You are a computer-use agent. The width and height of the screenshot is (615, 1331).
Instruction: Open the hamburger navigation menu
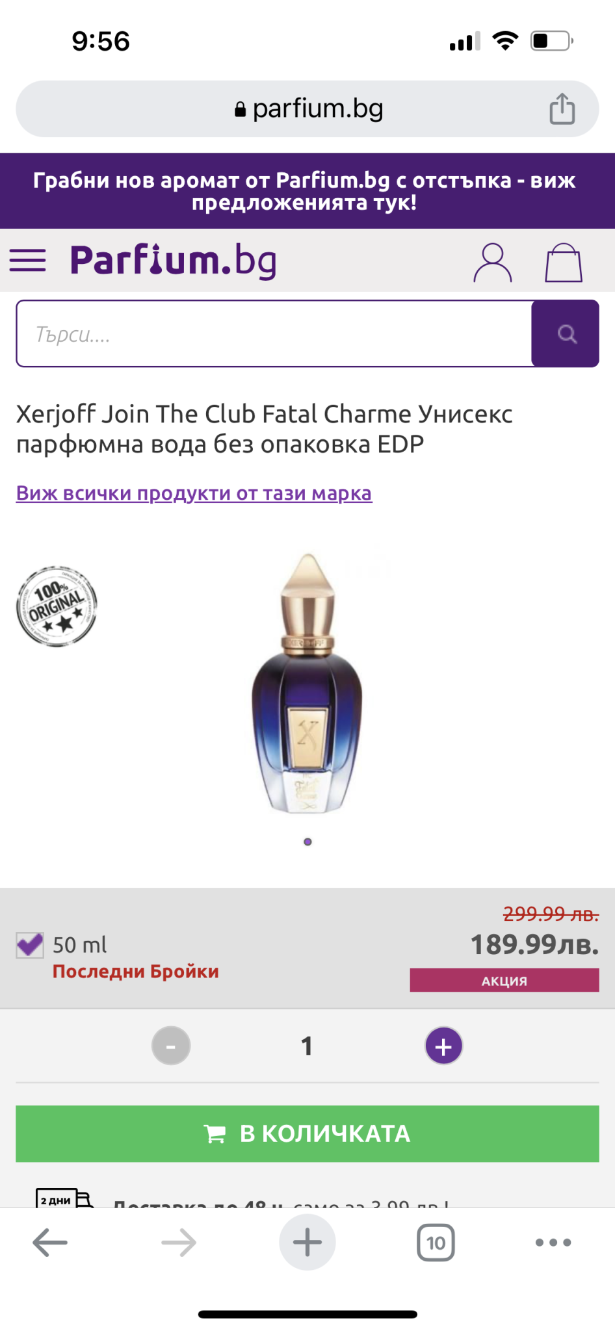point(27,261)
